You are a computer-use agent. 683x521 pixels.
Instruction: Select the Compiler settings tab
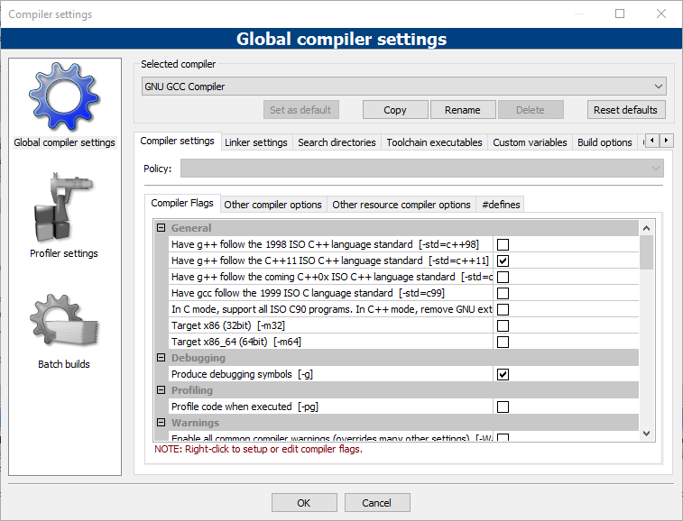[x=177, y=141]
